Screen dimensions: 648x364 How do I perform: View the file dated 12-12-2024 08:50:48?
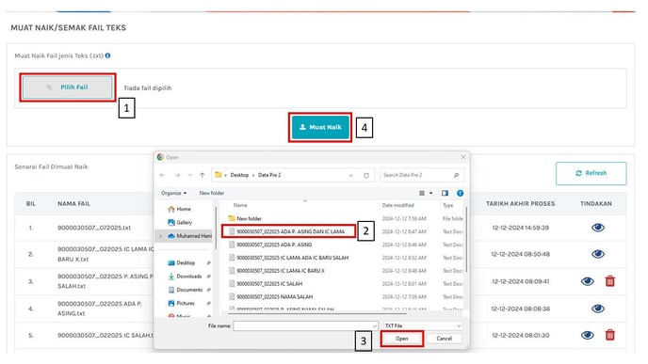597,254
